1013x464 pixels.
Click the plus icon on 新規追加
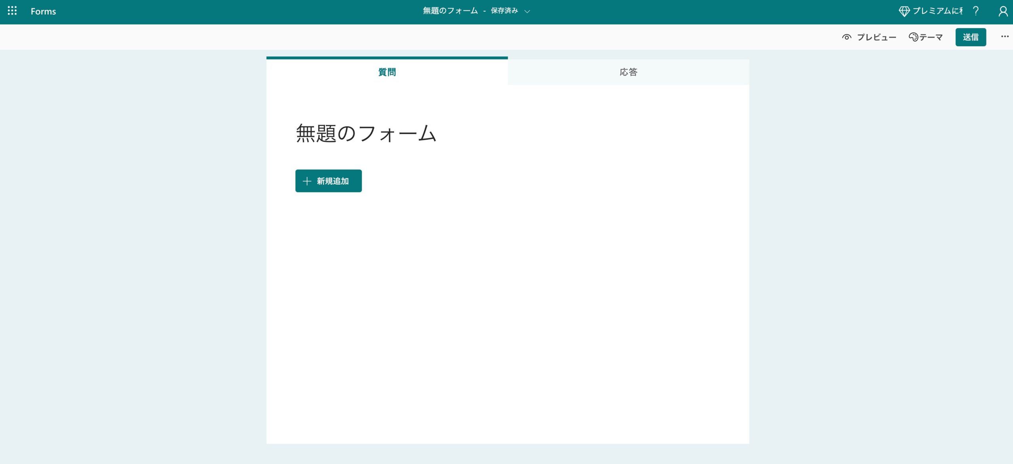(307, 181)
